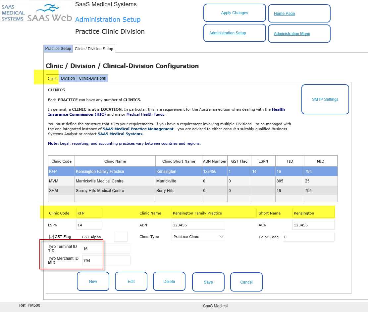This screenshot has height=312, width=368.
Task: Click the Clinic Code input field containing KFP
Action: click(x=89, y=213)
